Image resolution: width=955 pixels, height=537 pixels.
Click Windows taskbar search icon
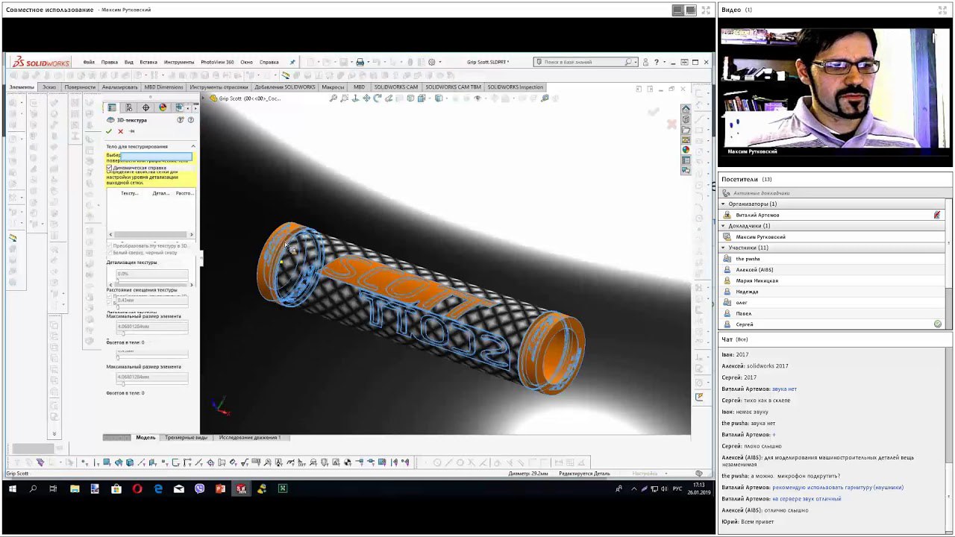point(33,489)
